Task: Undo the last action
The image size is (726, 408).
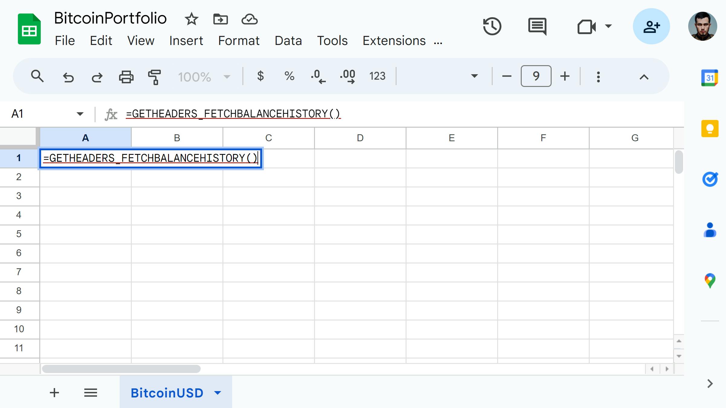Action: (x=68, y=77)
